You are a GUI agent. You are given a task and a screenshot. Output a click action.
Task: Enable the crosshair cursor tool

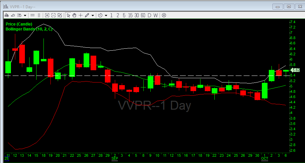point(81,15)
